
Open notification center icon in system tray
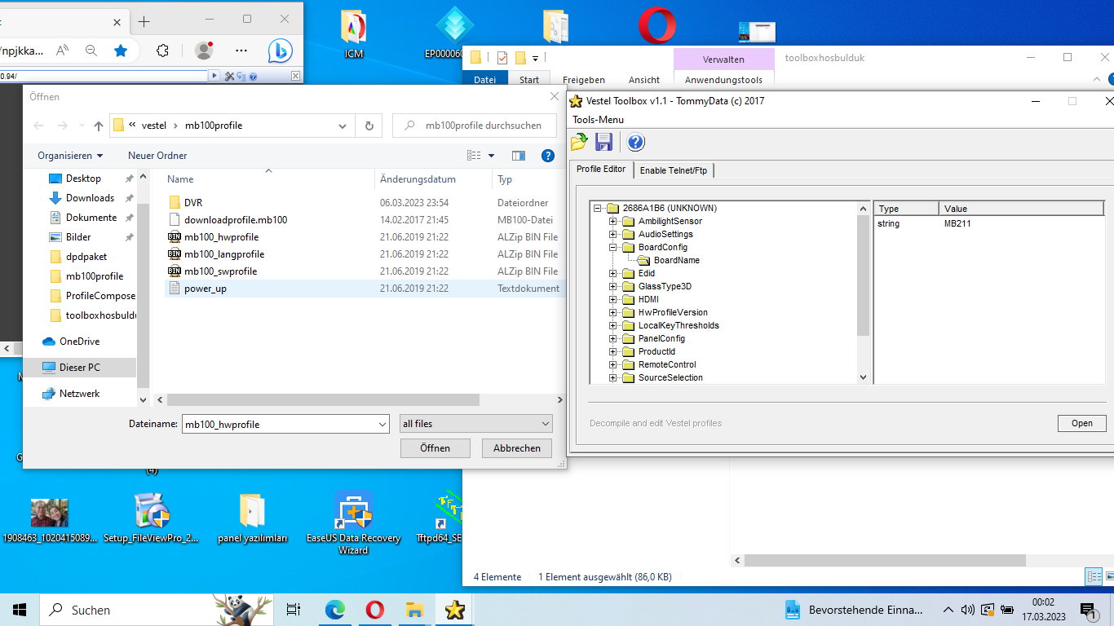pyautogui.click(x=1088, y=610)
